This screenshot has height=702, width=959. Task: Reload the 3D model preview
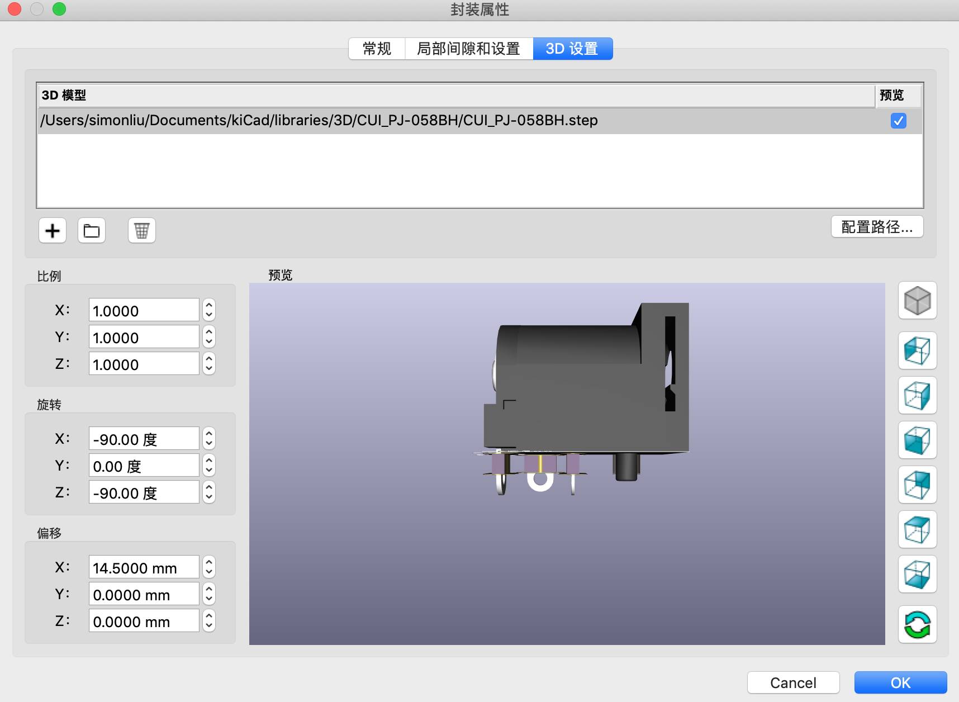[917, 624]
